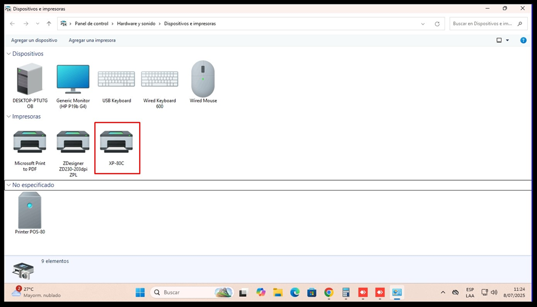Refresh the Dispositivos e impresoras view
This screenshot has width=537, height=307.
pos(437,24)
